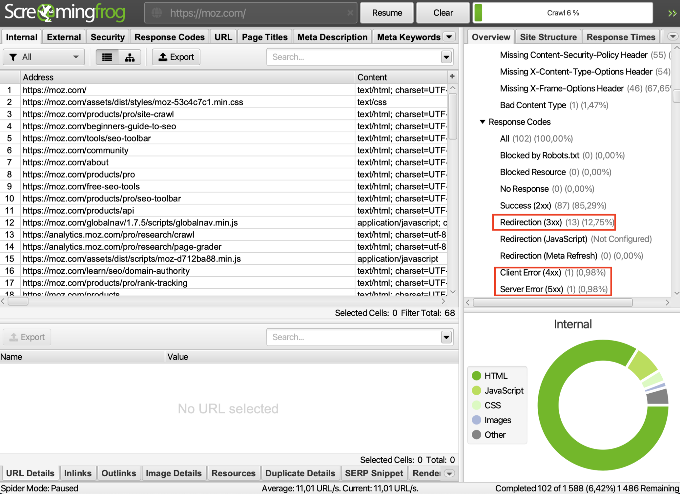Click the filter funnel icon
The height and width of the screenshot is (494, 680).
(13, 57)
